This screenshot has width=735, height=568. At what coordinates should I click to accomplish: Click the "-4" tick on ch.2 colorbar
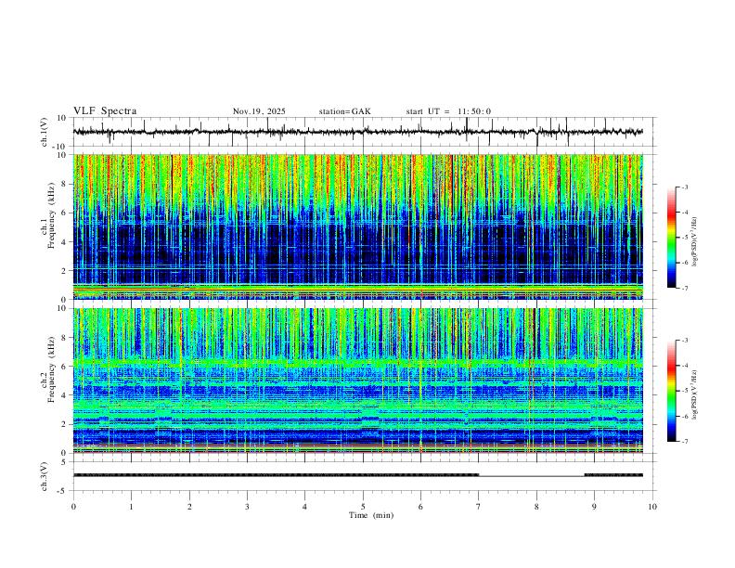[684, 366]
